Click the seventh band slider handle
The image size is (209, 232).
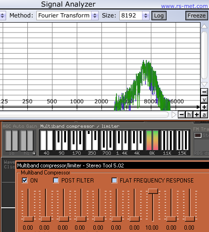pyautogui.click(x=134, y=219)
